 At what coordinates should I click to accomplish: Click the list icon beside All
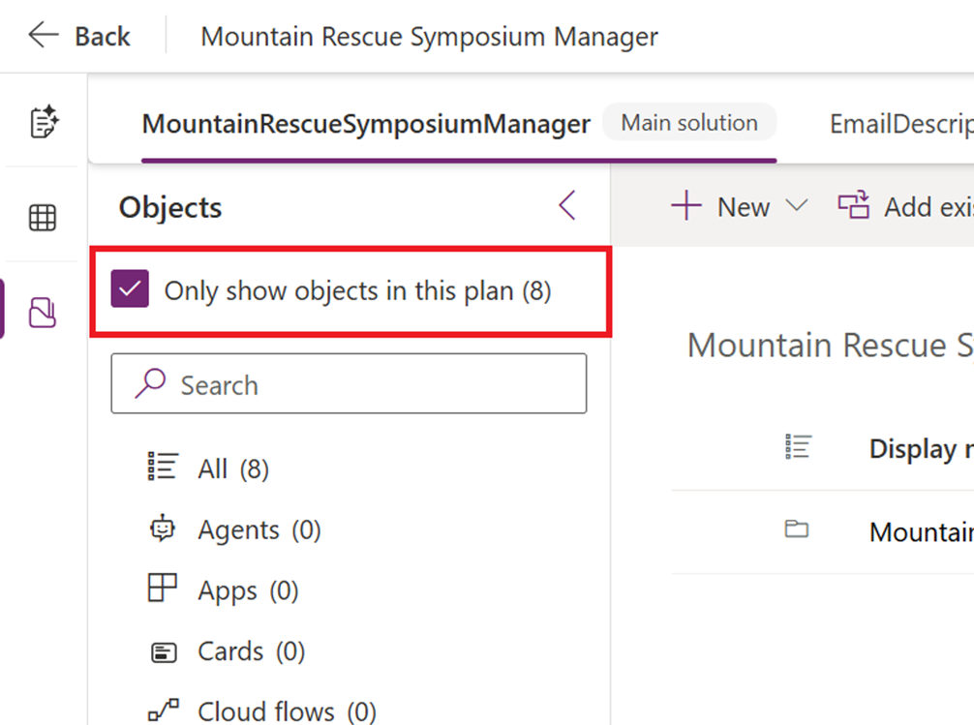(x=163, y=468)
